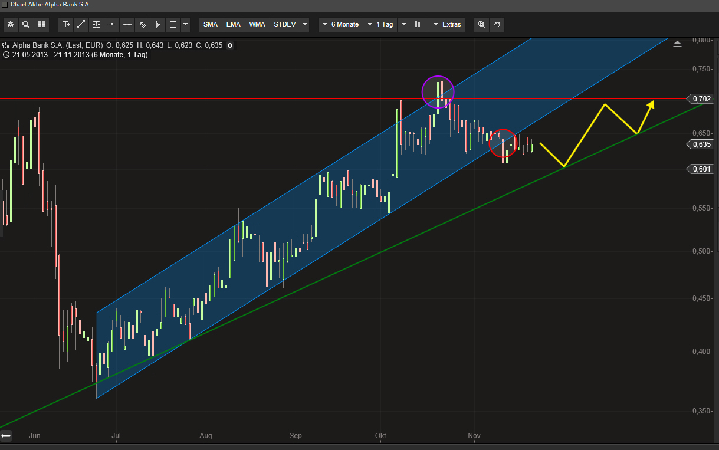Toggle the checkbox beside chart title

coord(5,4)
